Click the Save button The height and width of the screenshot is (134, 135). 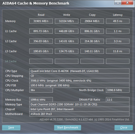click(11, 127)
